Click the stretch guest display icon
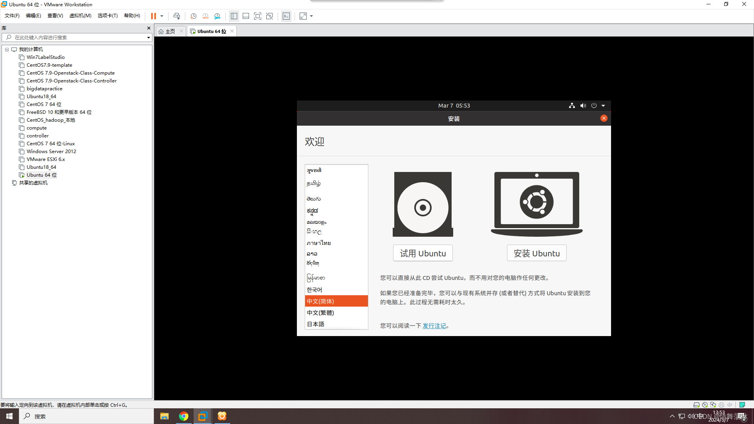This screenshot has height=424, width=754. coord(303,16)
